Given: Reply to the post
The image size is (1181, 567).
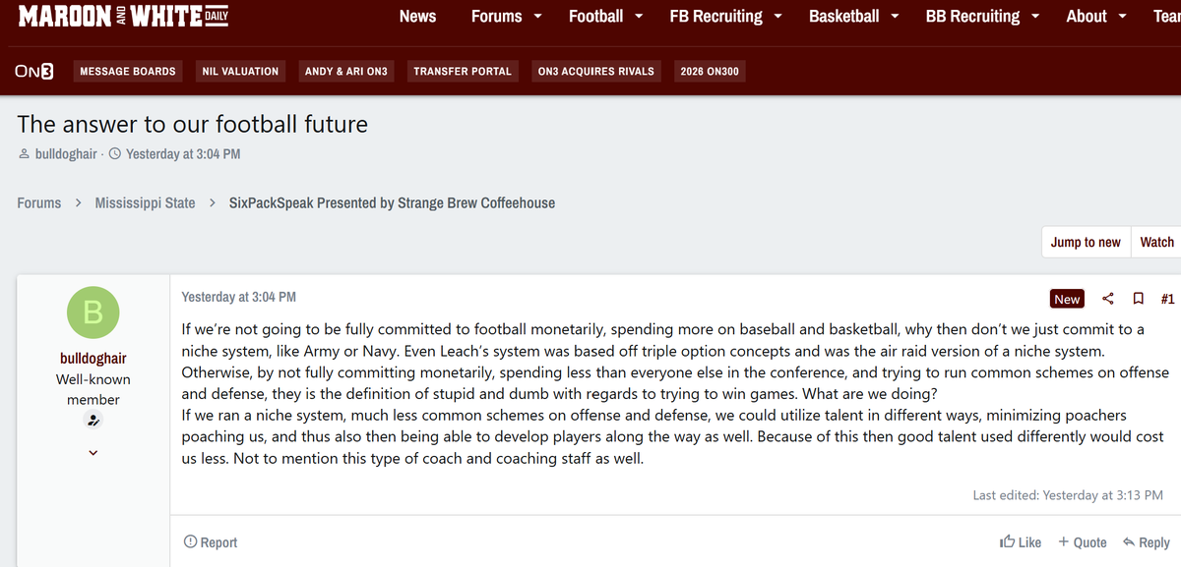Looking at the screenshot, I should (1147, 542).
